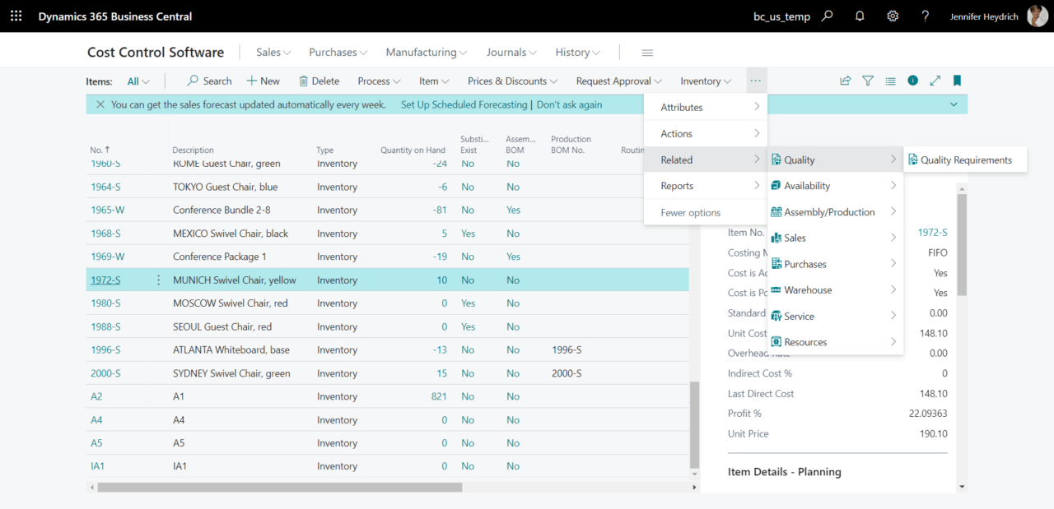Go to Cost Control Software home
Screen dimensions: 1054x509
point(156,53)
